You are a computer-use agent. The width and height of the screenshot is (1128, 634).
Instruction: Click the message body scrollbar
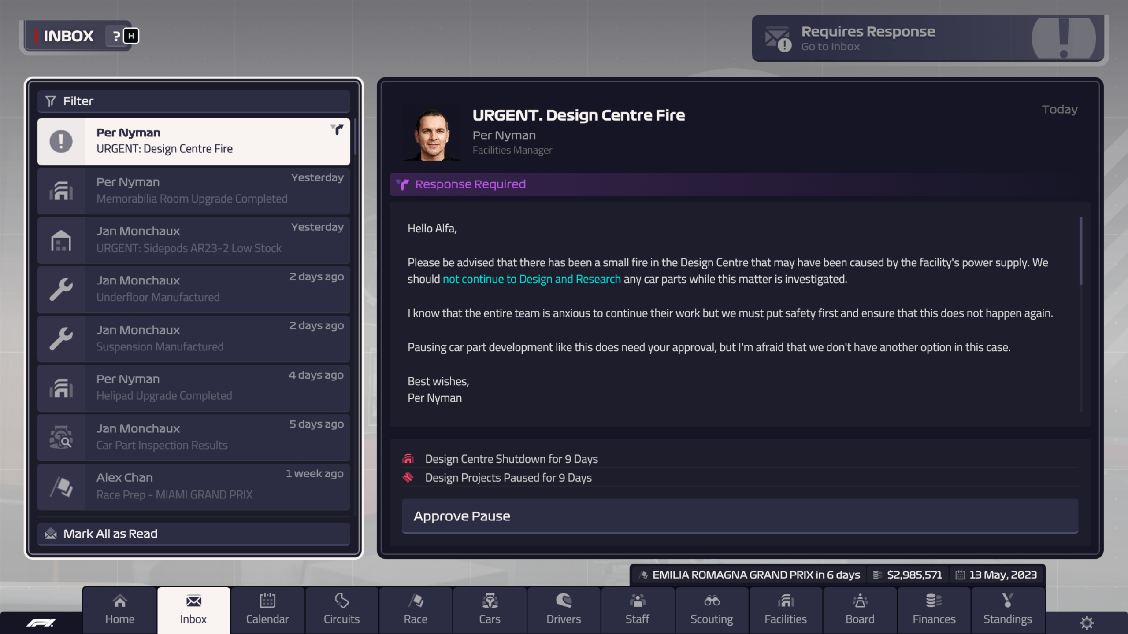1080,251
